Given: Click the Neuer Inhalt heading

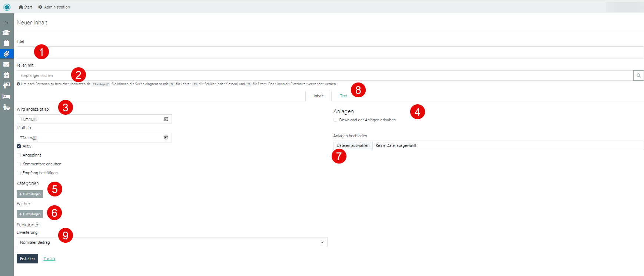Looking at the screenshot, I should coord(32,23).
